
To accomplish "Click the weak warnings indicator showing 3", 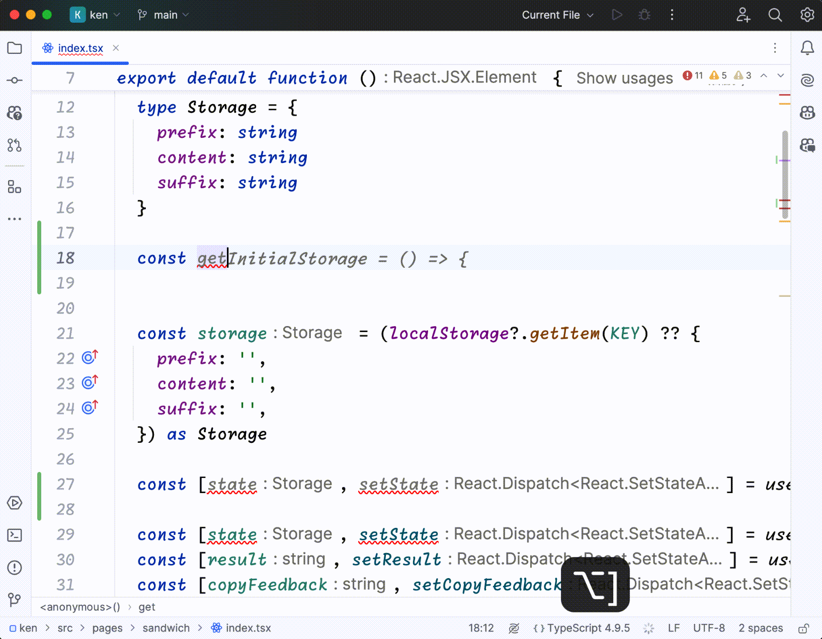I will point(743,75).
